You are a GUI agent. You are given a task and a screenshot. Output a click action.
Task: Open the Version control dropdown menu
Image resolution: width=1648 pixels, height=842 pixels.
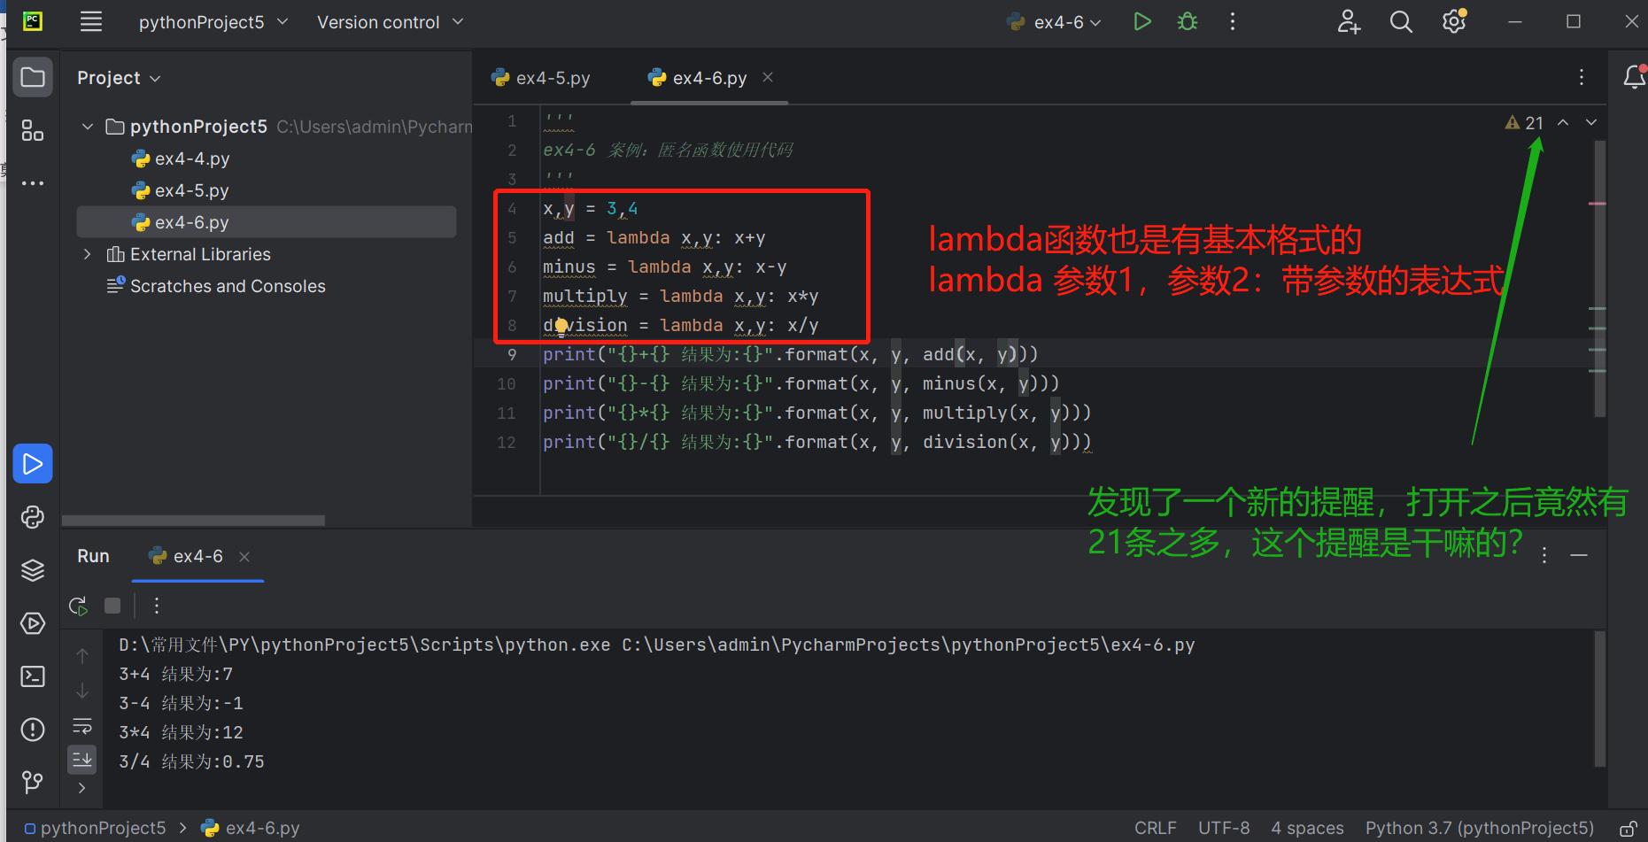coord(388,21)
